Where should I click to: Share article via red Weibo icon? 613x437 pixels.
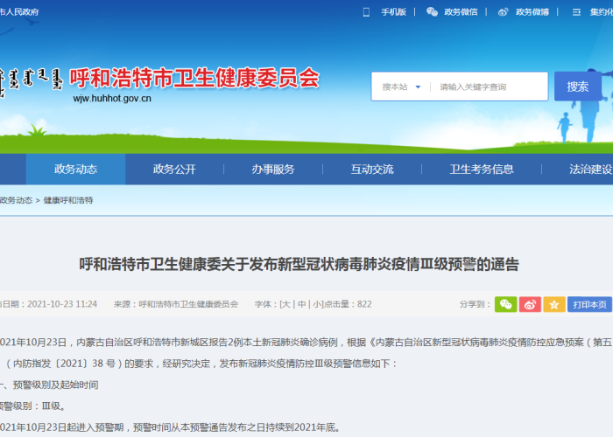[530, 304]
